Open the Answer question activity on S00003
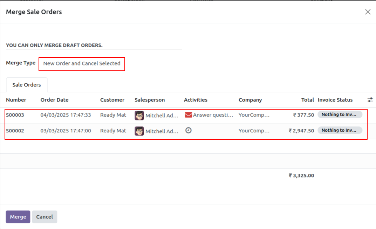376x229 pixels. [x=212, y=115]
